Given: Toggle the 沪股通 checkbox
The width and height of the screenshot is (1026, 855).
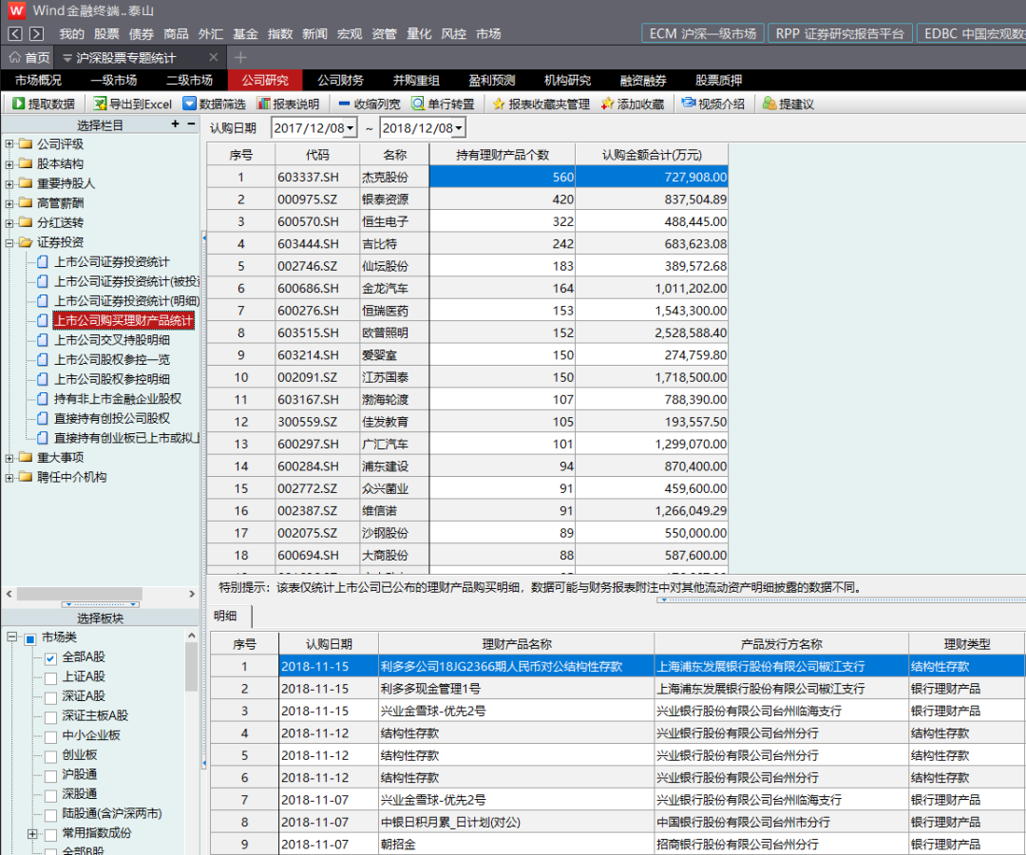Looking at the screenshot, I should point(50,776).
